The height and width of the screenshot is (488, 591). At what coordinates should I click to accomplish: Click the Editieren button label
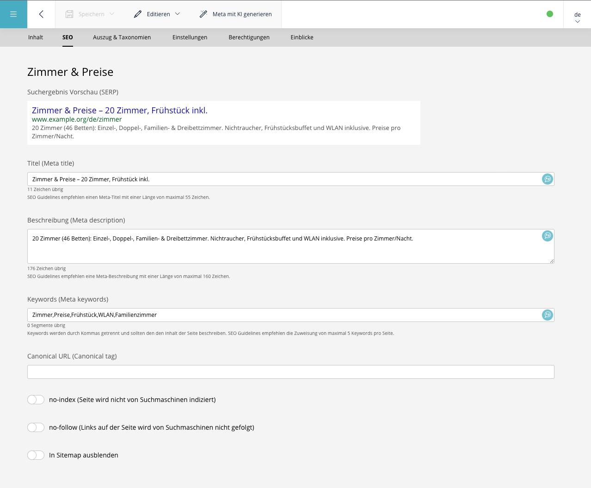point(159,14)
